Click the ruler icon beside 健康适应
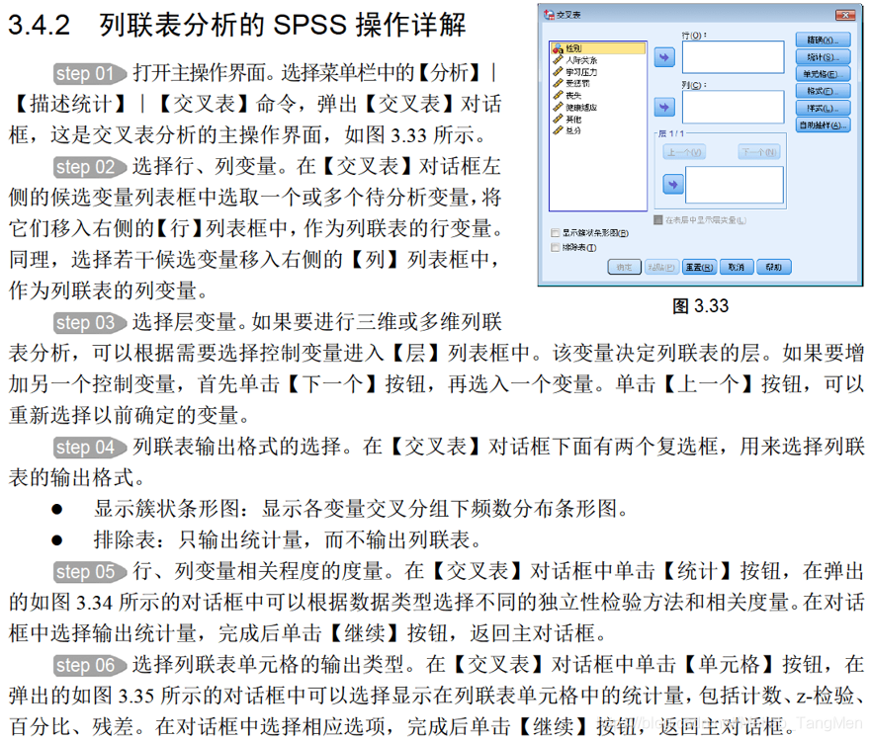This screenshot has height=741, width=871. (558, 107)
